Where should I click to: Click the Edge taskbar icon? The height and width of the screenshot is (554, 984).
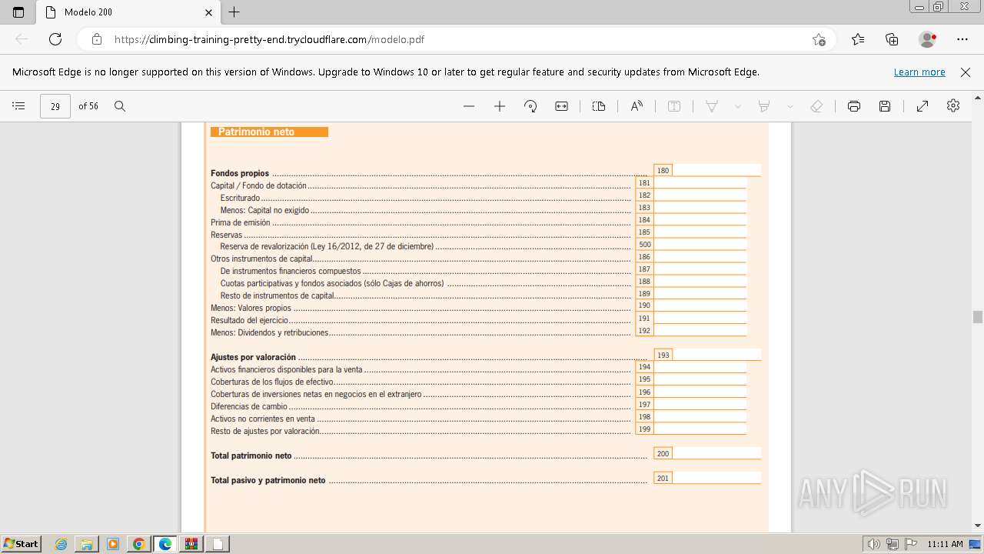click(x=165, y=544)
